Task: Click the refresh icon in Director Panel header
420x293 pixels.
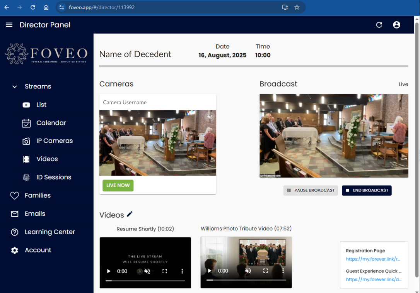Action: (379, 25)
